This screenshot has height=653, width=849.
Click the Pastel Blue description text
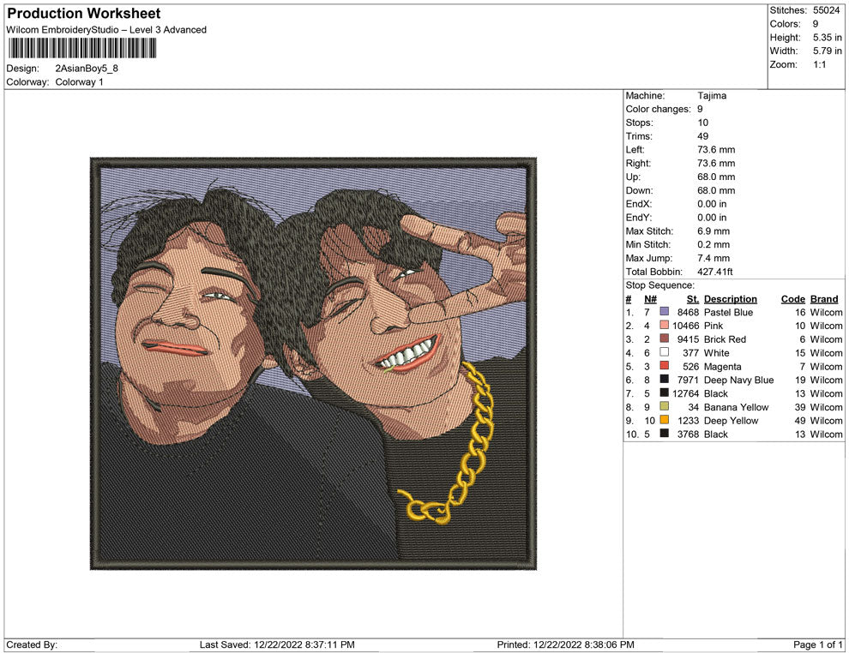pos(728,312)
